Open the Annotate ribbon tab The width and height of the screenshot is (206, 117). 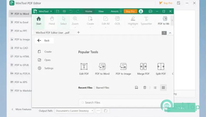[114, 11]
